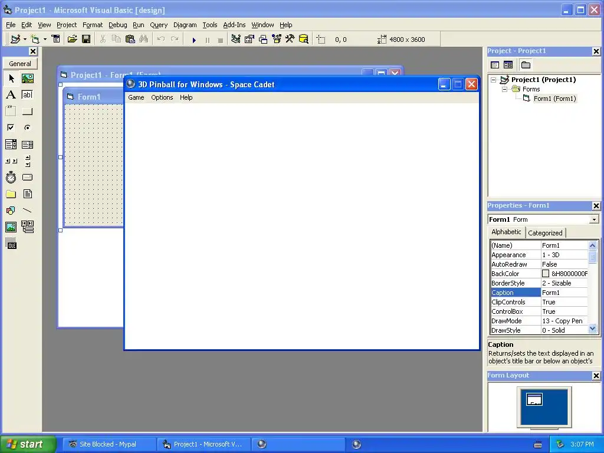Click the Add Standard EXE Project icon
604x453 pixels.
pyautogui.click(x=15, y=39)
